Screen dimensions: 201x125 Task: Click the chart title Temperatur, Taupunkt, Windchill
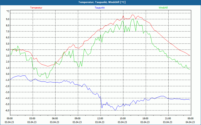click(102, 2)
